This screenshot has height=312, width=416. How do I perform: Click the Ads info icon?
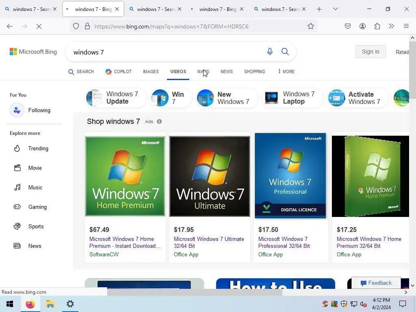point(159,121)
